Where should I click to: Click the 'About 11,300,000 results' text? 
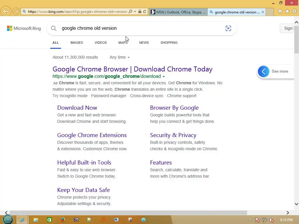[75, 57]
